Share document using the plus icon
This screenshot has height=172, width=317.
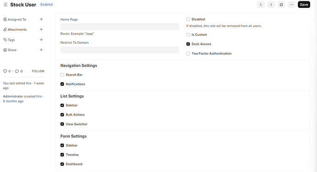(x=41, y=50)
